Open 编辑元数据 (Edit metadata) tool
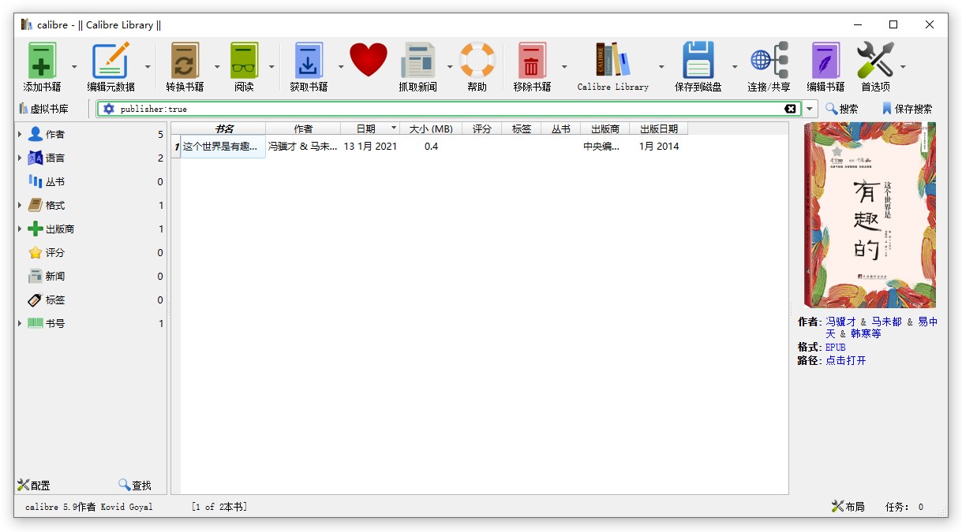This screenshot has height=532, width=962. click(110, 61)
